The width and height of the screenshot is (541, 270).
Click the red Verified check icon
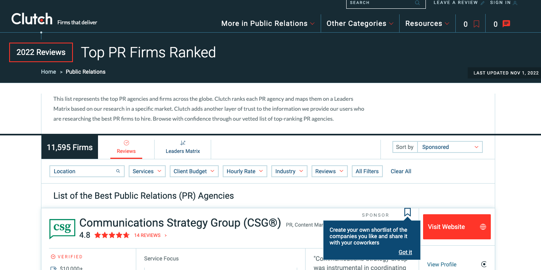point(53,257)
